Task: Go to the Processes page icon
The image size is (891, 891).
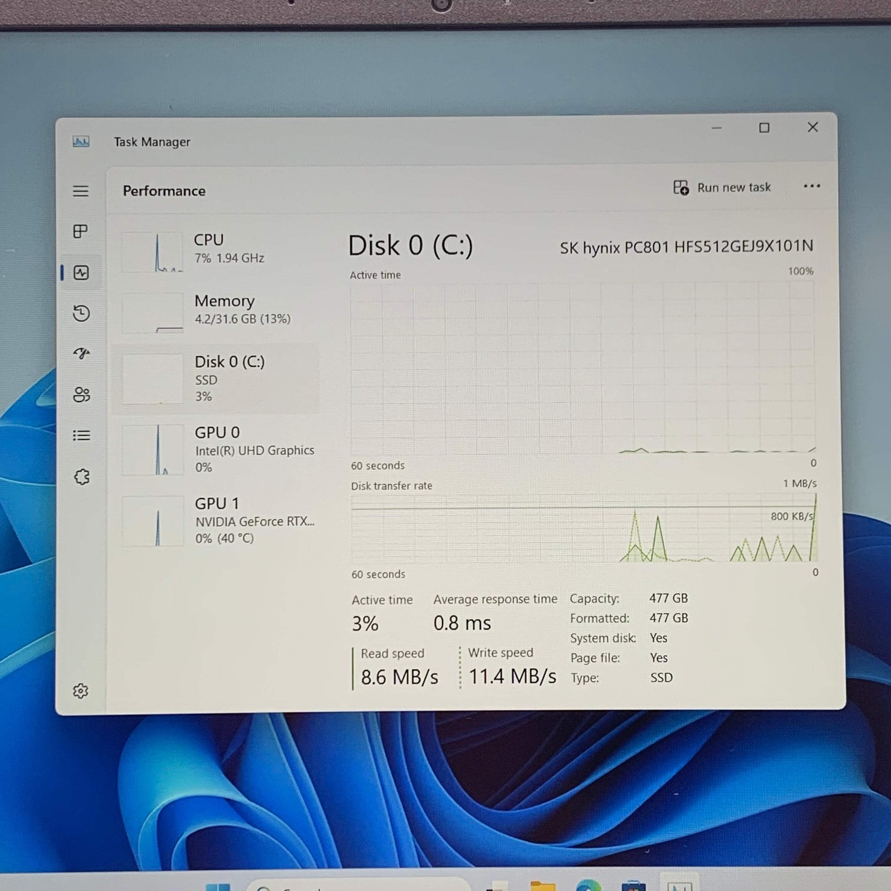Action: click(x=81, y=231)
